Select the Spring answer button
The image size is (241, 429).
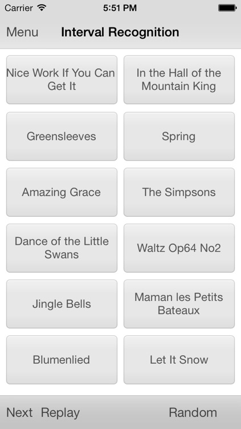[179, 136]
